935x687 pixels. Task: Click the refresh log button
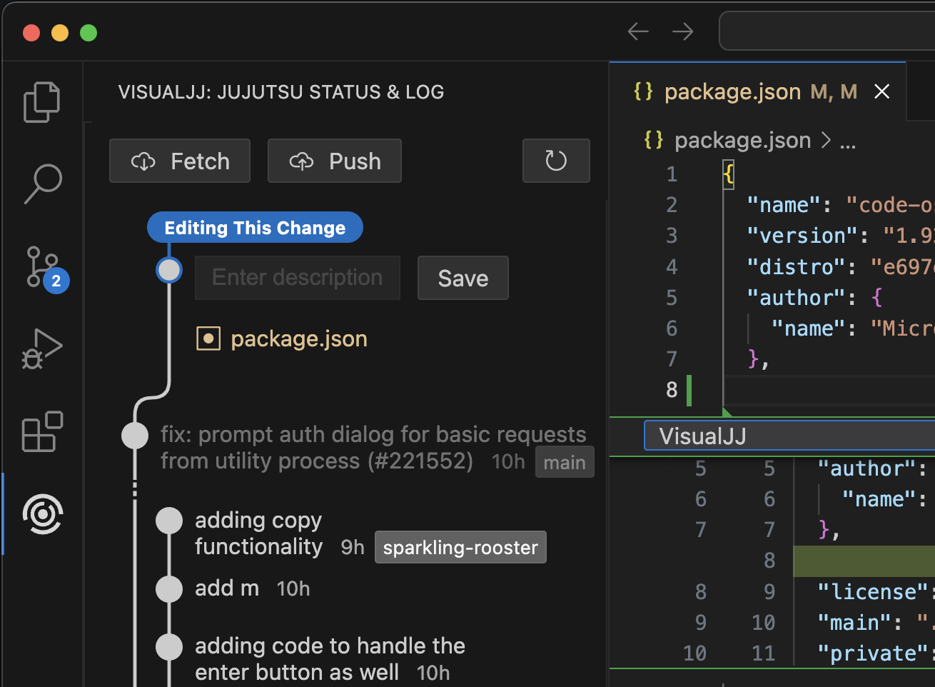click(x=556, y=161)
